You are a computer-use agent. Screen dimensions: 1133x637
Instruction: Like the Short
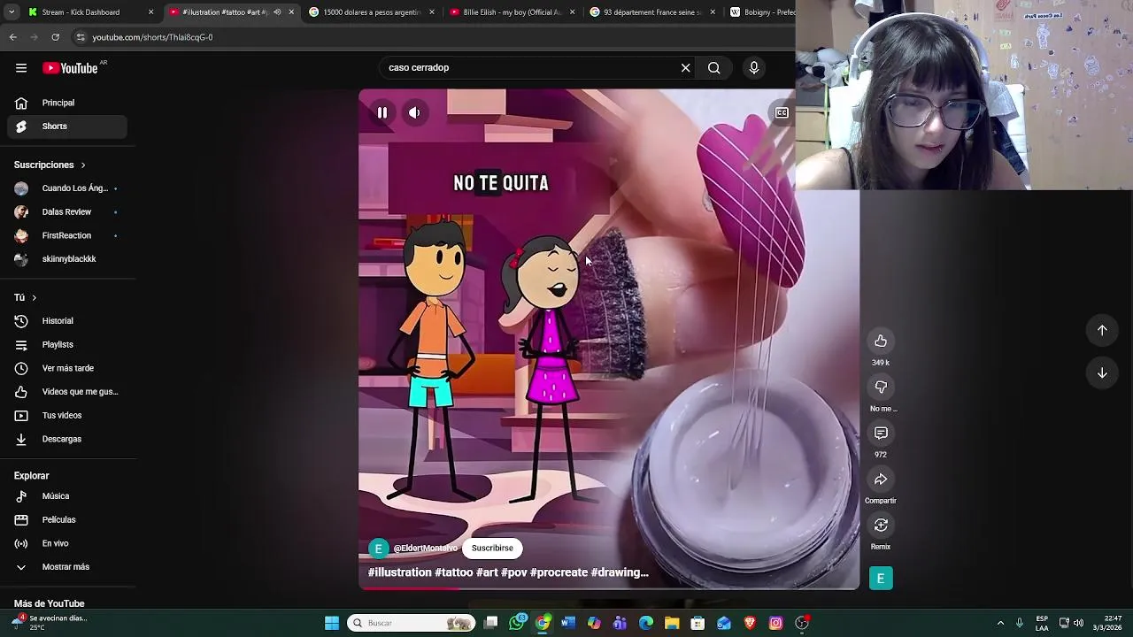[881, 341]
